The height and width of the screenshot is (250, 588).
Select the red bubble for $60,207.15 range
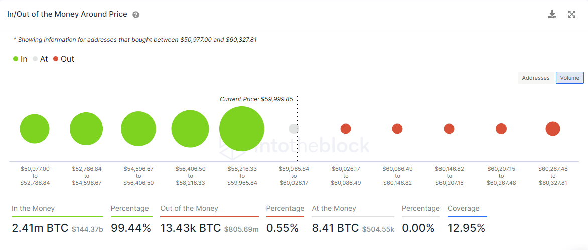[x=501, y=129]
